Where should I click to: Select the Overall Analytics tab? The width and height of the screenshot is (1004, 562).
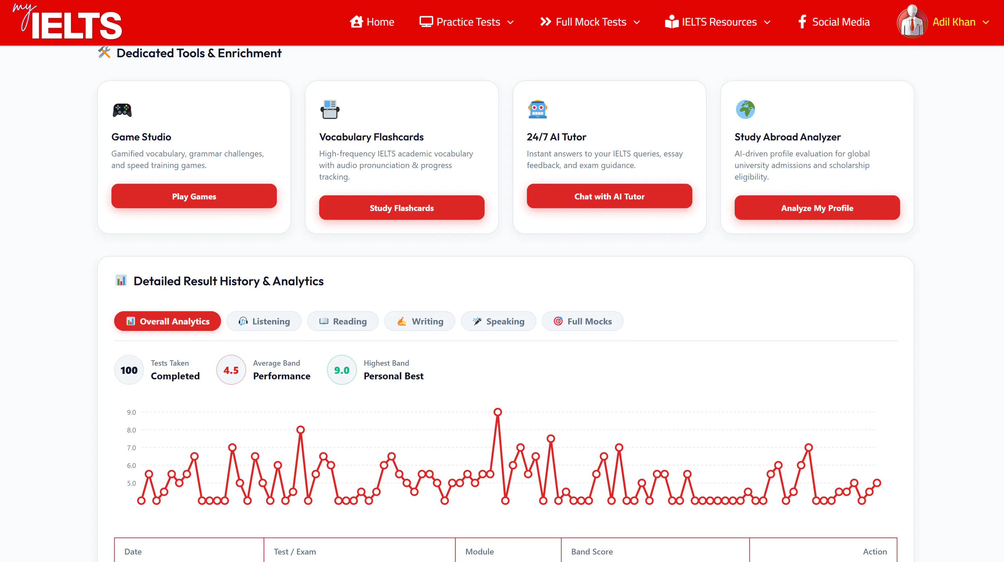pos(168,321)
